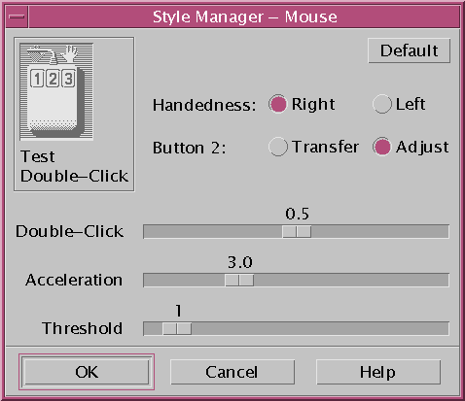Click the Threshold slider handle
Image resolution: width=465 pixels, height=401 pixels.
(177, 328)
